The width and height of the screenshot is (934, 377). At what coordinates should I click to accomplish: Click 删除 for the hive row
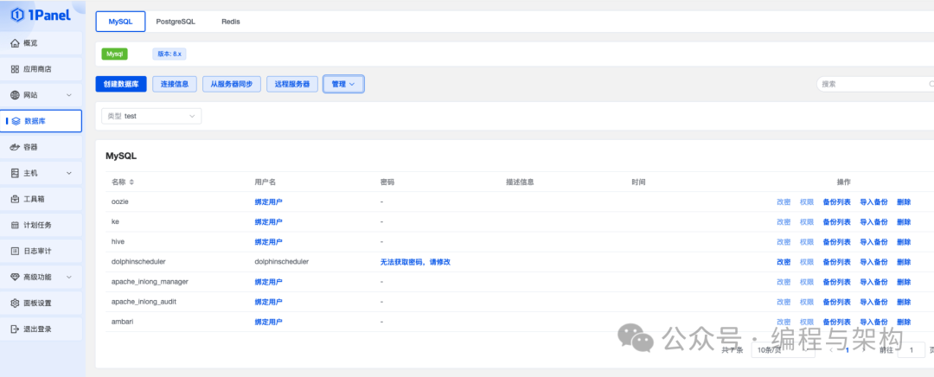click(904, 242)
